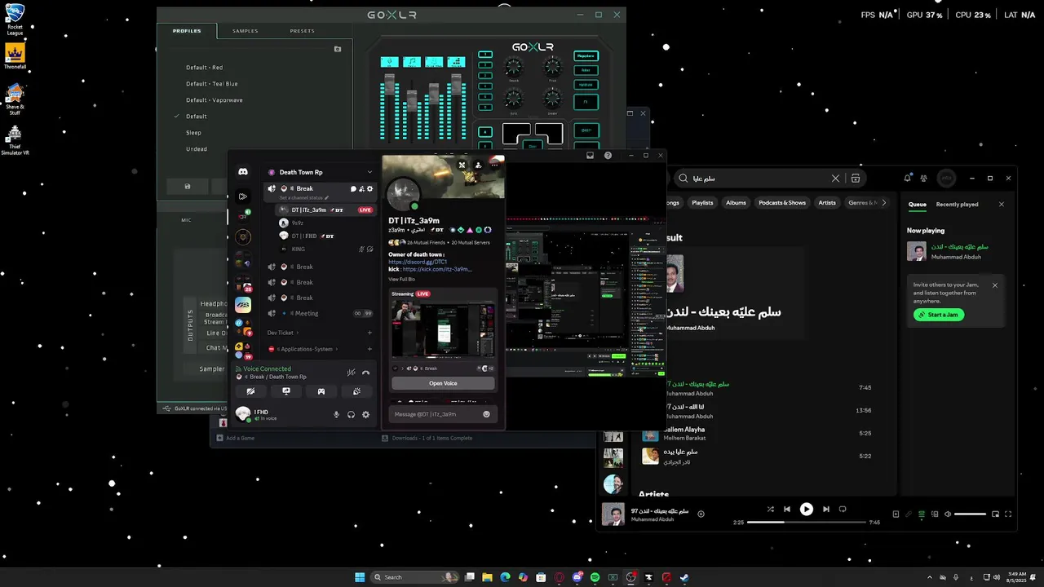Open settings gear for the Break voice channel
The image size is (1044, 587).
[369, 188]
